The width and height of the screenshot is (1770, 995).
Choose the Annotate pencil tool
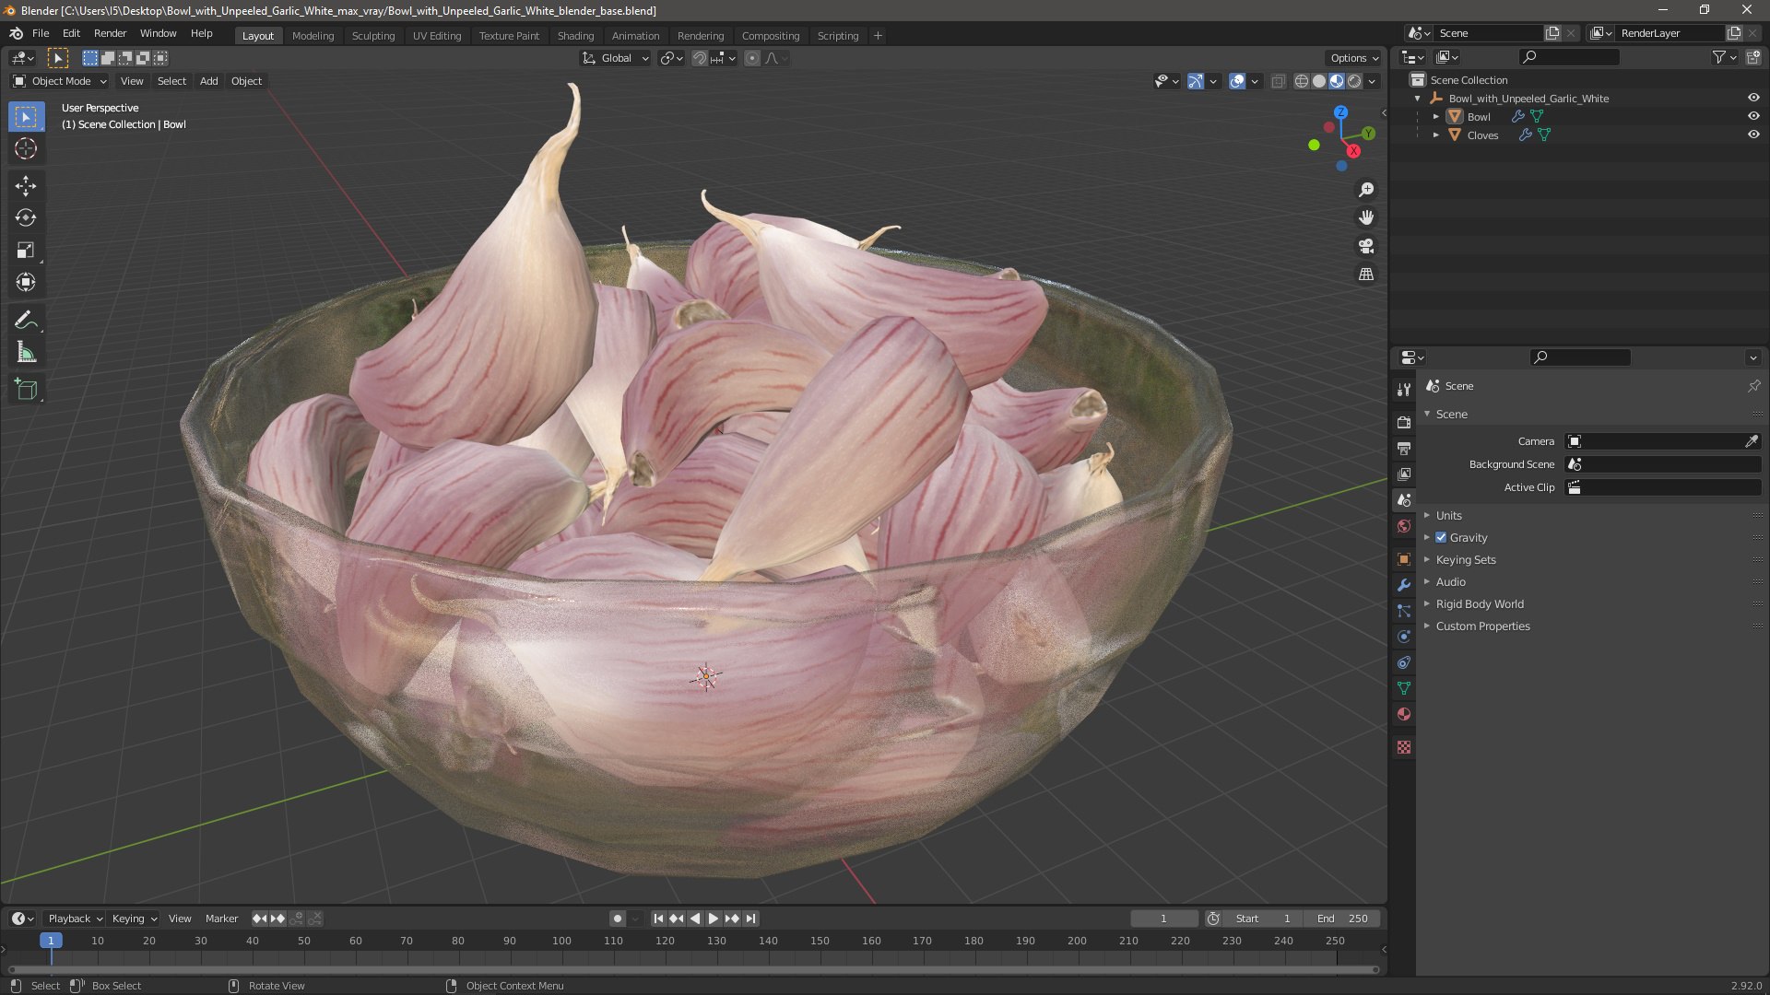coord(26,321)
